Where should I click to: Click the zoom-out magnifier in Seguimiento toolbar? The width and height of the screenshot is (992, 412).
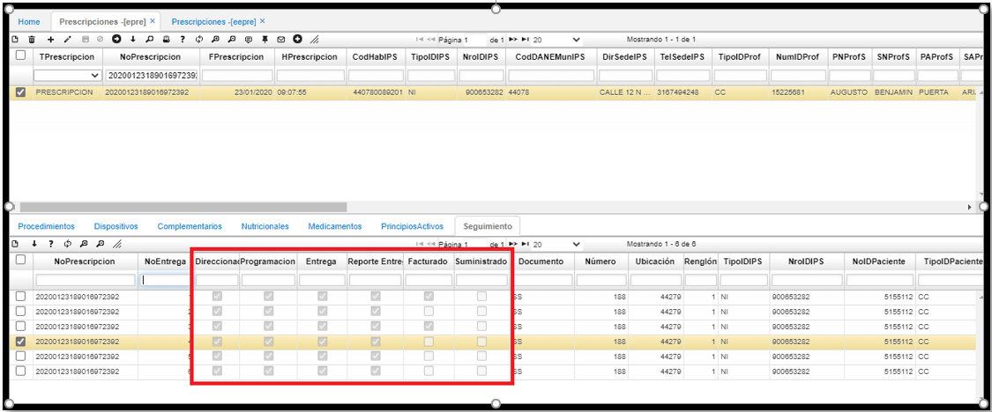click(x=100, y=244)
